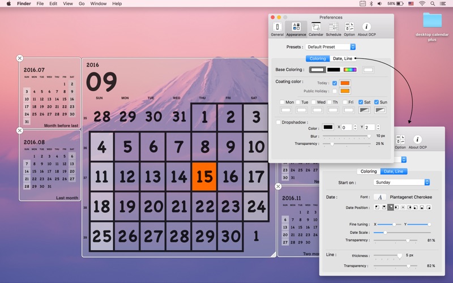This screenshot has height=283, width=453.
Task: Set date position to center icon
Action: coord(403,207)
